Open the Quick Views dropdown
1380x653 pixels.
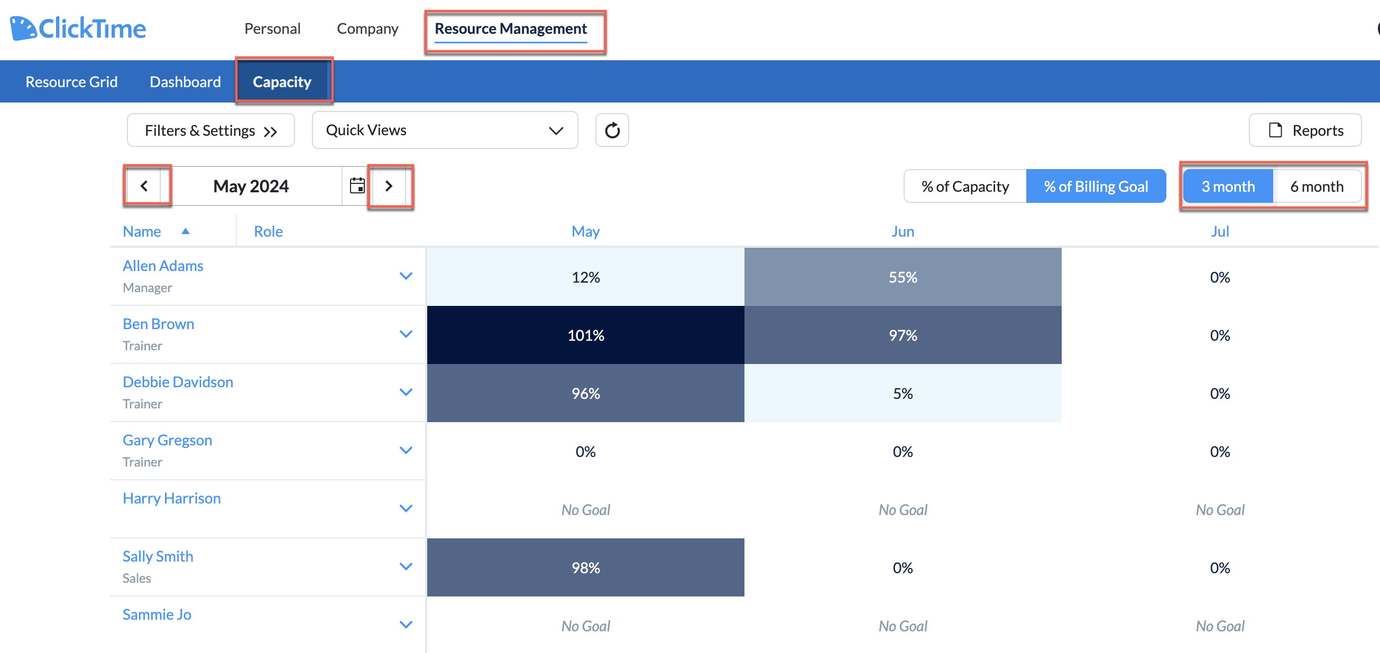[x=445, y=130]
